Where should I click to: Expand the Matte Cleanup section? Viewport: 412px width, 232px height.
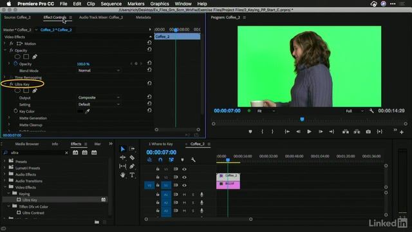tap(9, 124)
